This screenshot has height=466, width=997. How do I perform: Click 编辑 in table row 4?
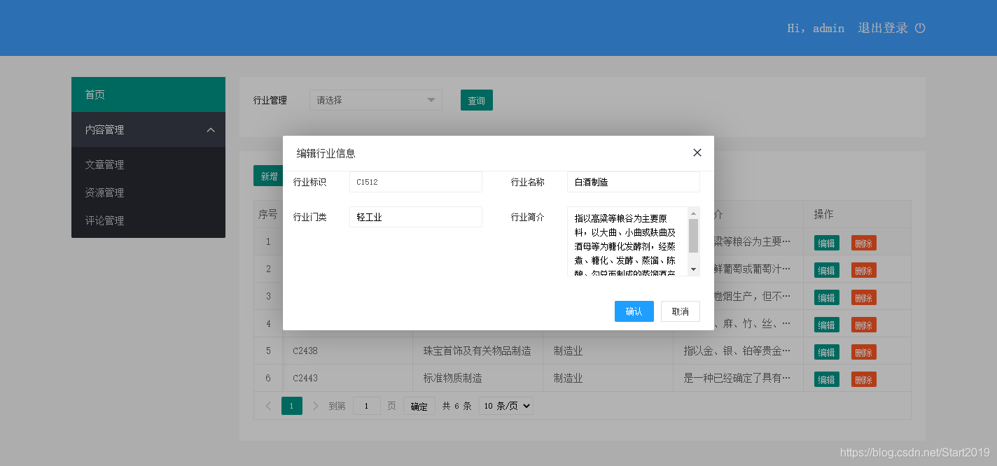827,325
